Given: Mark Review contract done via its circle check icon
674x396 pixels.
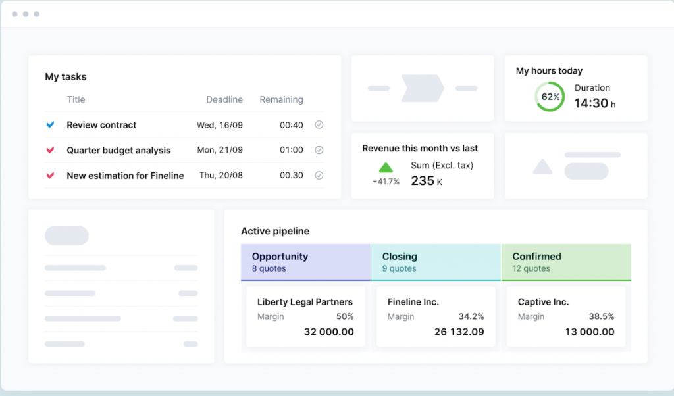Looking at the screenshot, I should point(319,125).
